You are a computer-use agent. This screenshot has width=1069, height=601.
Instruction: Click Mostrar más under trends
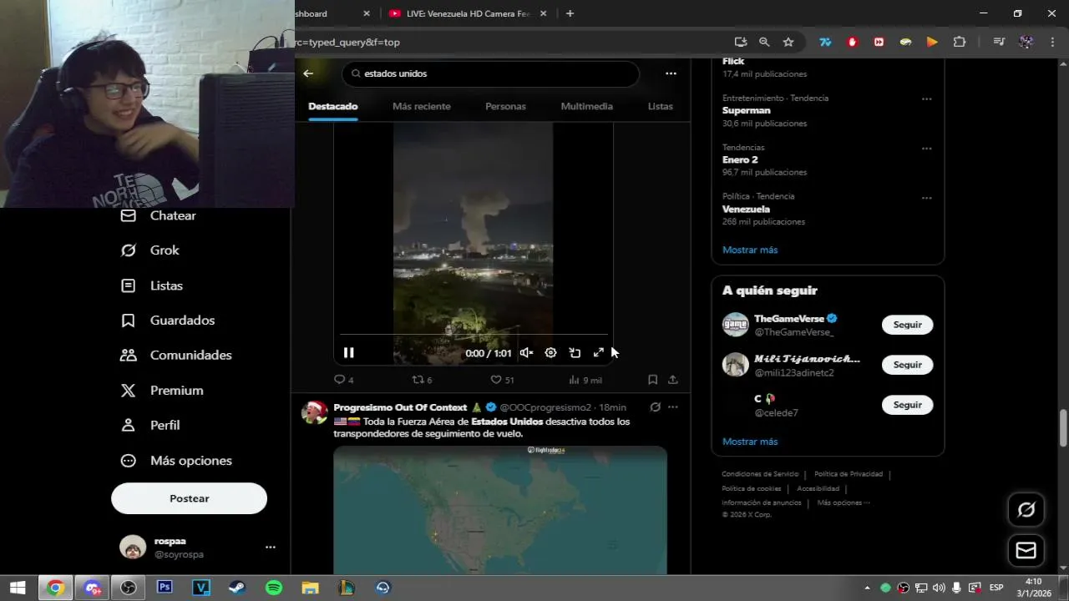point(750,250)
